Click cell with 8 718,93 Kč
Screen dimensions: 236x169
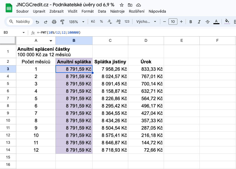(x=110, y=150)
